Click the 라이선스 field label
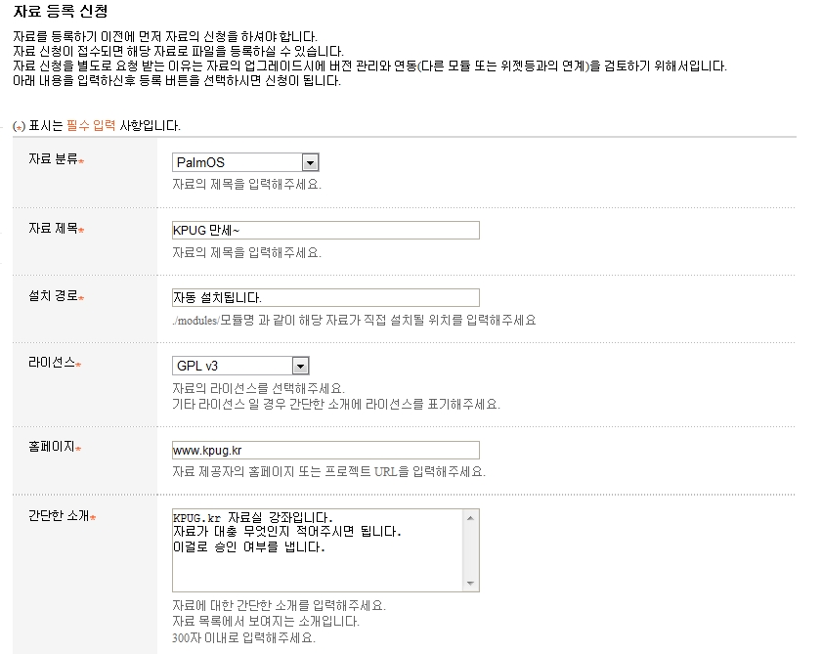 pos(54,363)
